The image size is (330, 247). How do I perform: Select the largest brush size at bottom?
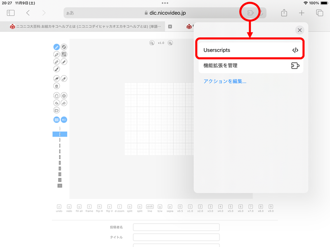click(60, 186)
